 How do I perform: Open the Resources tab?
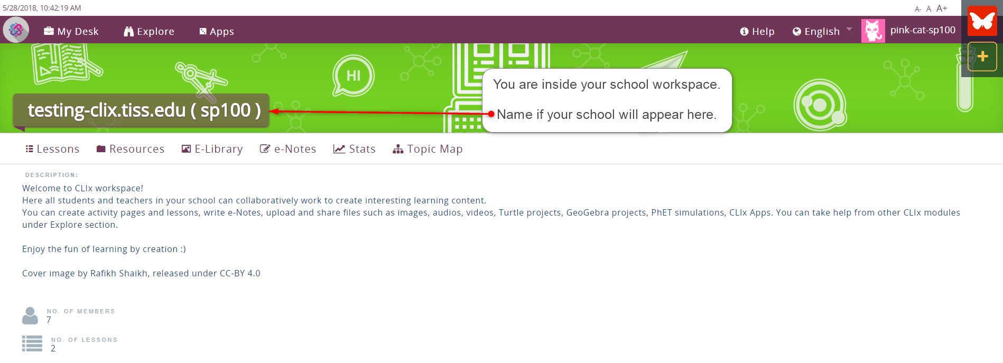click(131, 149)
